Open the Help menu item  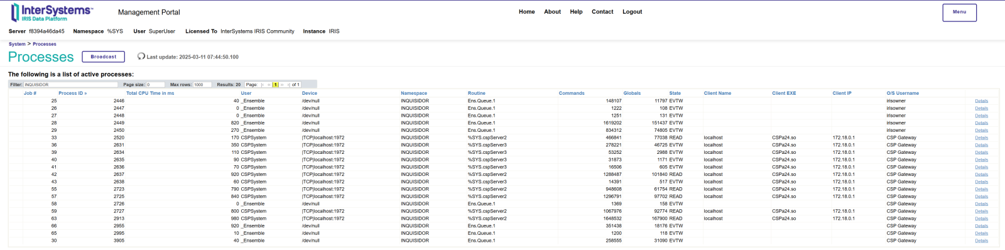[x=577, y=12]
